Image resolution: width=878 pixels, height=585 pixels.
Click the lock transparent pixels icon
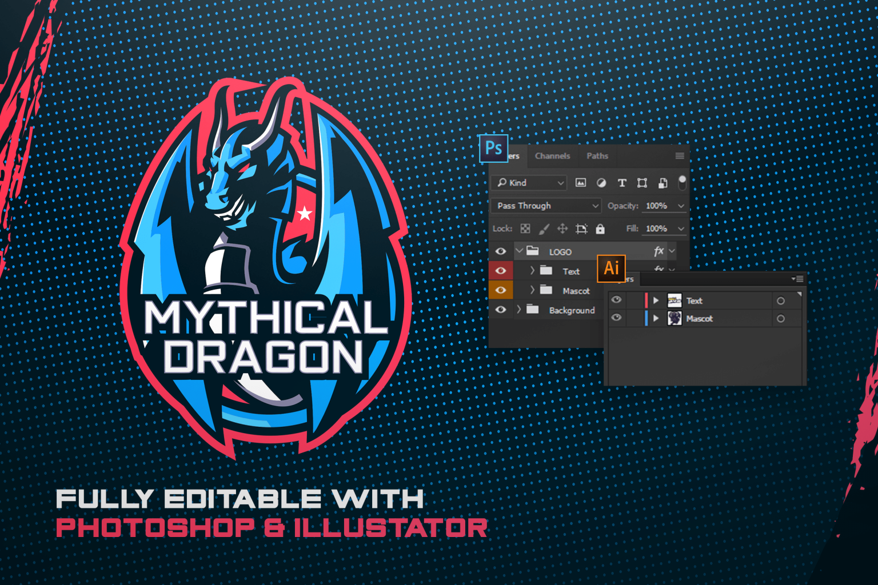[x=525, y=229]
